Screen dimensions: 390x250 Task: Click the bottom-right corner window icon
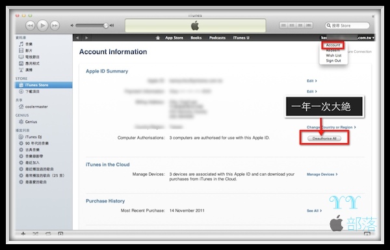tap(367, 234)
